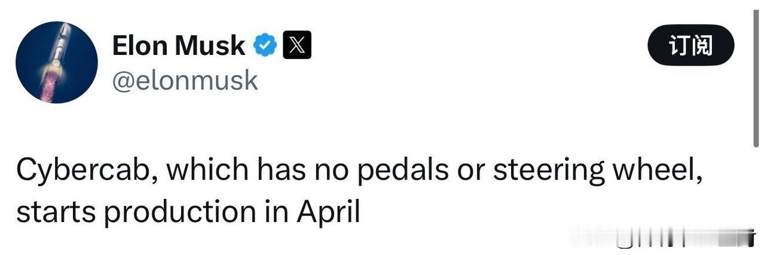Click the blue verified checkmark badge
The height and width of the screenshot is (255, 764).
pyautogui.click(x=265, y=46)
